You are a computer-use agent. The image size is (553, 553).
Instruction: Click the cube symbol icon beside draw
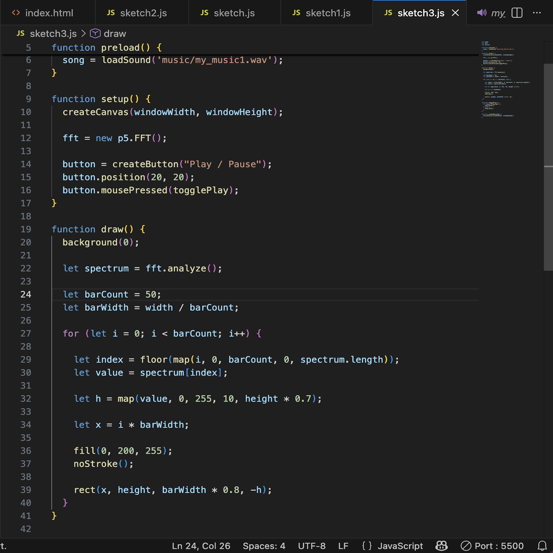click(95, 34)
